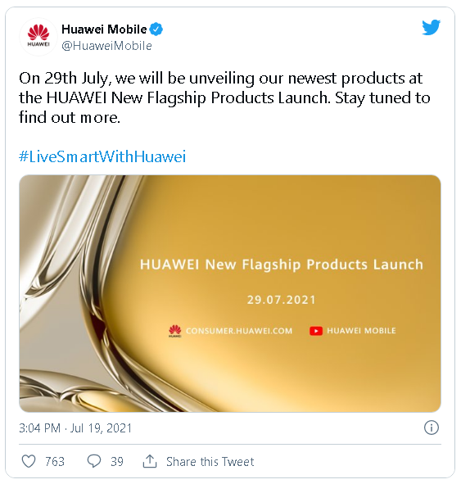Open the gold launch event image
461x484 pixels.
[x=230, y=293]
